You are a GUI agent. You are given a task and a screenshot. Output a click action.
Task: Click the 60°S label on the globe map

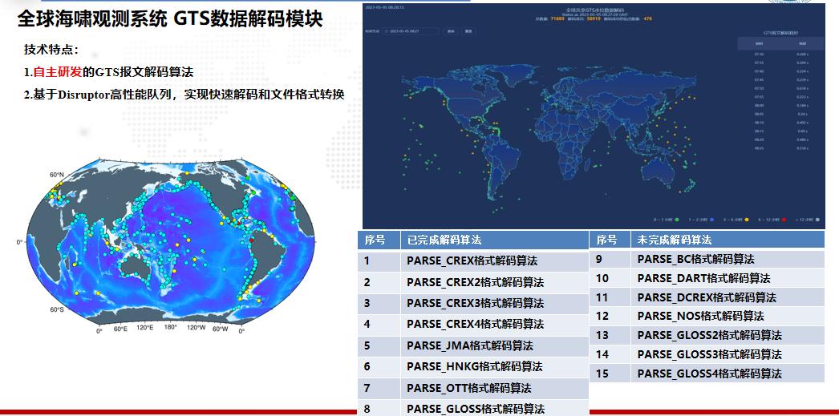pos(57,309)
